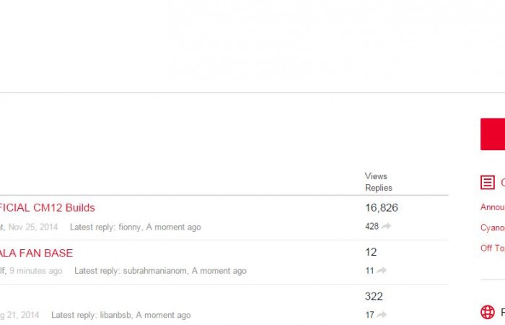Open latest reply user subrahmanianom

[x=155, y=271]
